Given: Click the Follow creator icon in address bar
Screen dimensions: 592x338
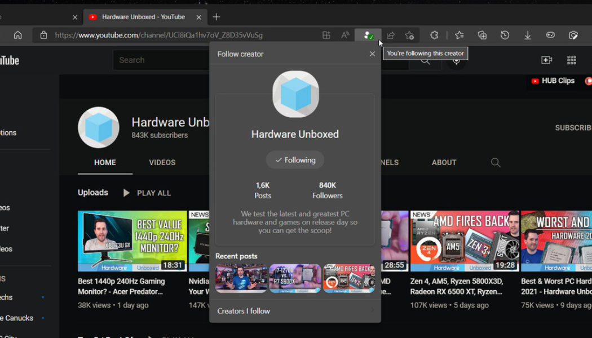Looking at the screenshot, I should click(x=367, y=35).
